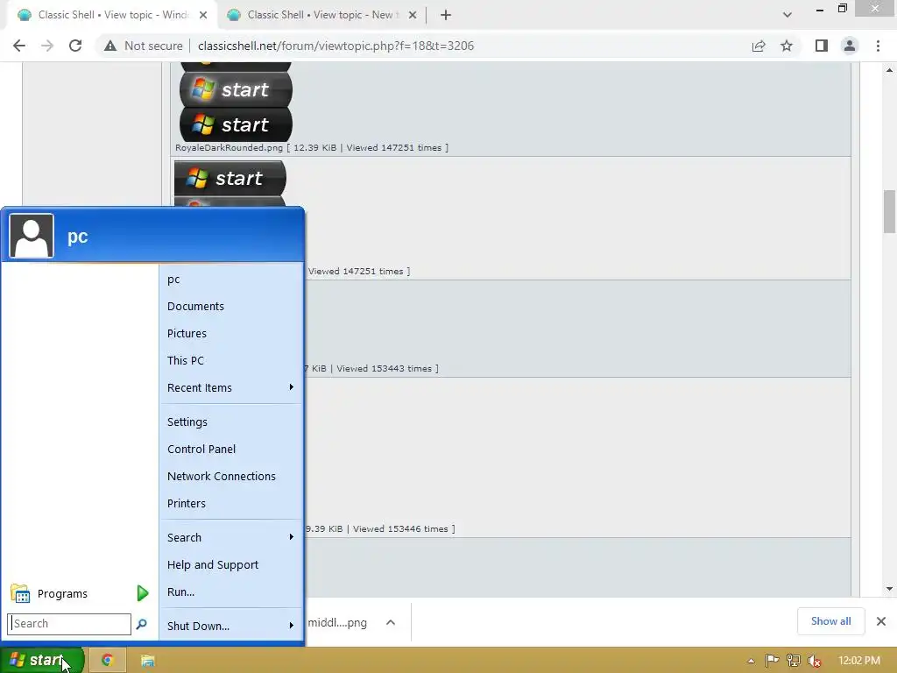Click the black start button image
This screenshot has height=673, width=897.
(x=236, y=124)
